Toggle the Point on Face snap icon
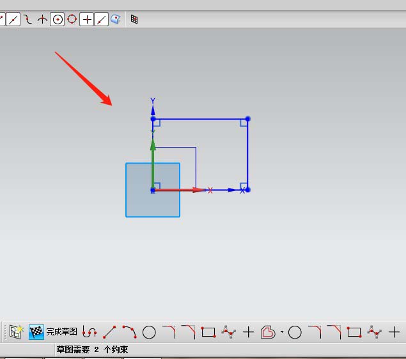 tap(116, 19)
